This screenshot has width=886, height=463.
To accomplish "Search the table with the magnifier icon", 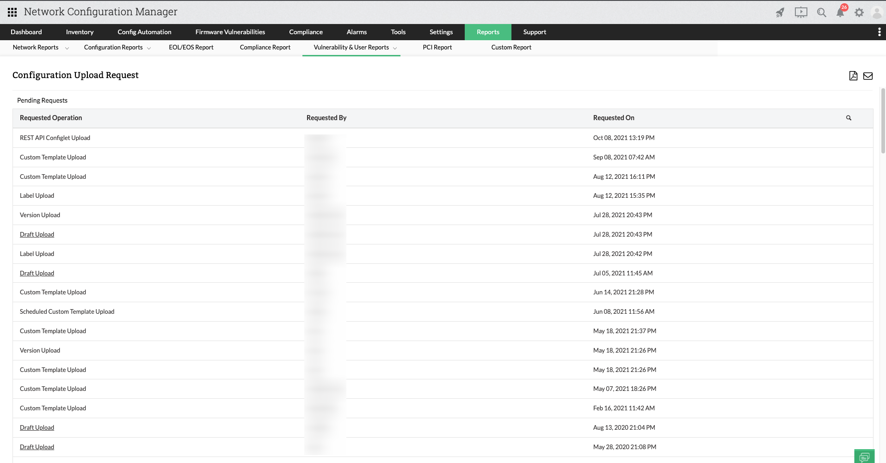I will click(849, 118).
